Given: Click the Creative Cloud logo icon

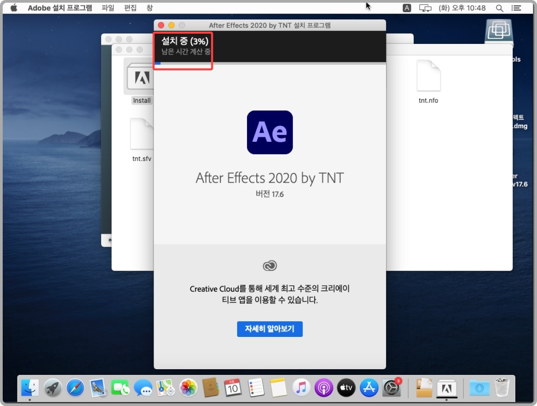Looking at the screenshot, I should coord(269,266).
